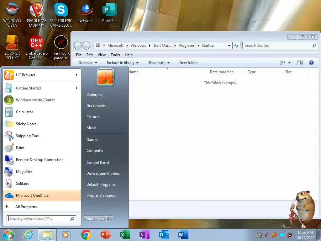
Task: Open change view options arrow
Action: pos(289,63)
